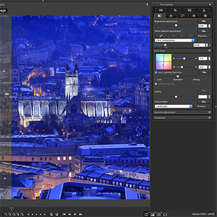
Task: Select the White balance eyedropper tool
Action: [x=161, y=36]
